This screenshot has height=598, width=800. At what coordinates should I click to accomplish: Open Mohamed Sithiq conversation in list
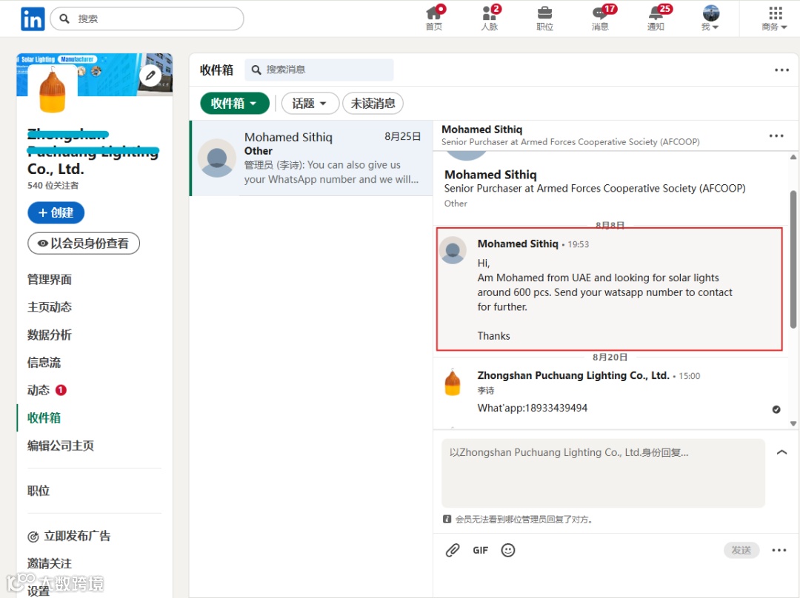point(311,158)
